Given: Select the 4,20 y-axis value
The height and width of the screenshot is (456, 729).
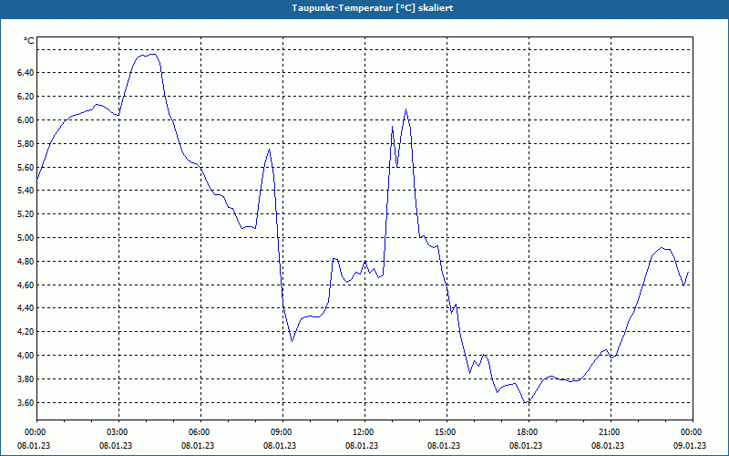Looking at the screenshot, I should [x=26, y=332].
